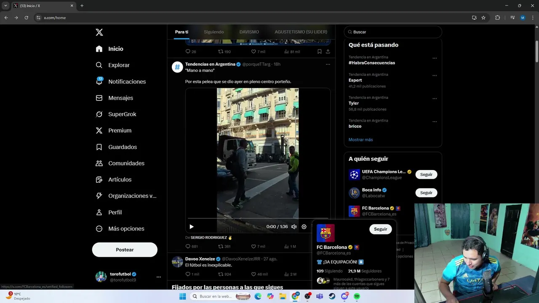Open more options for #HabraConsecuencias trend

coord(435,58)
